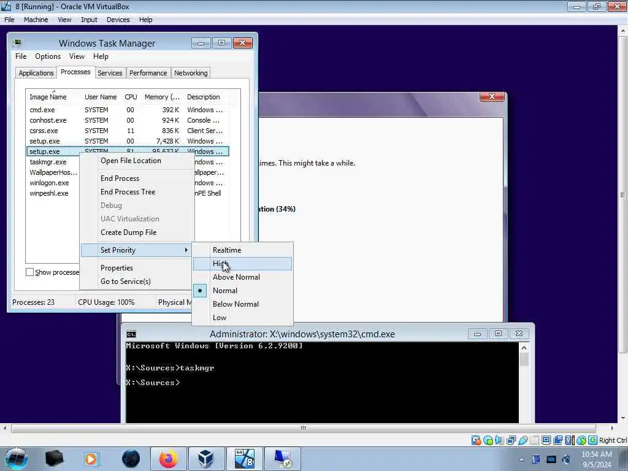Click the monitor icon in the system tray
This screenshot has height=471, width=628.
(551, 459)
